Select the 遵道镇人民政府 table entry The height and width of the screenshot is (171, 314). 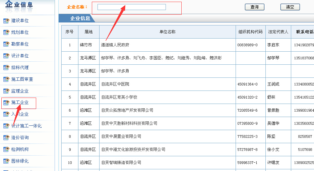pos(115,45)
